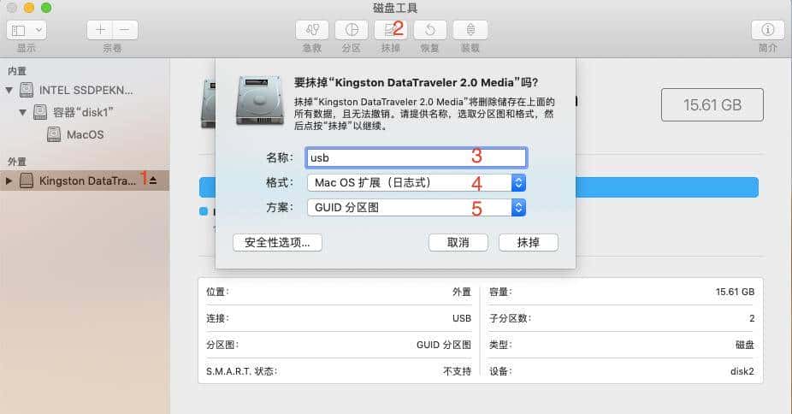
Task: Select INTEL SSDPEKN disk in sidebar
Action: tap(85, 91)
